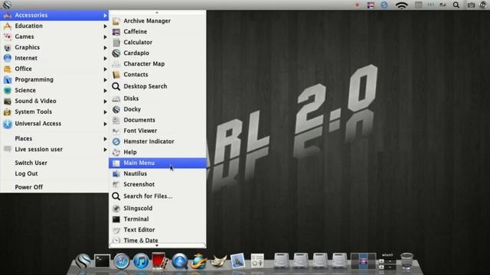
Task: Launch the globe browser icon in dock
Action: tap(199, 261)
